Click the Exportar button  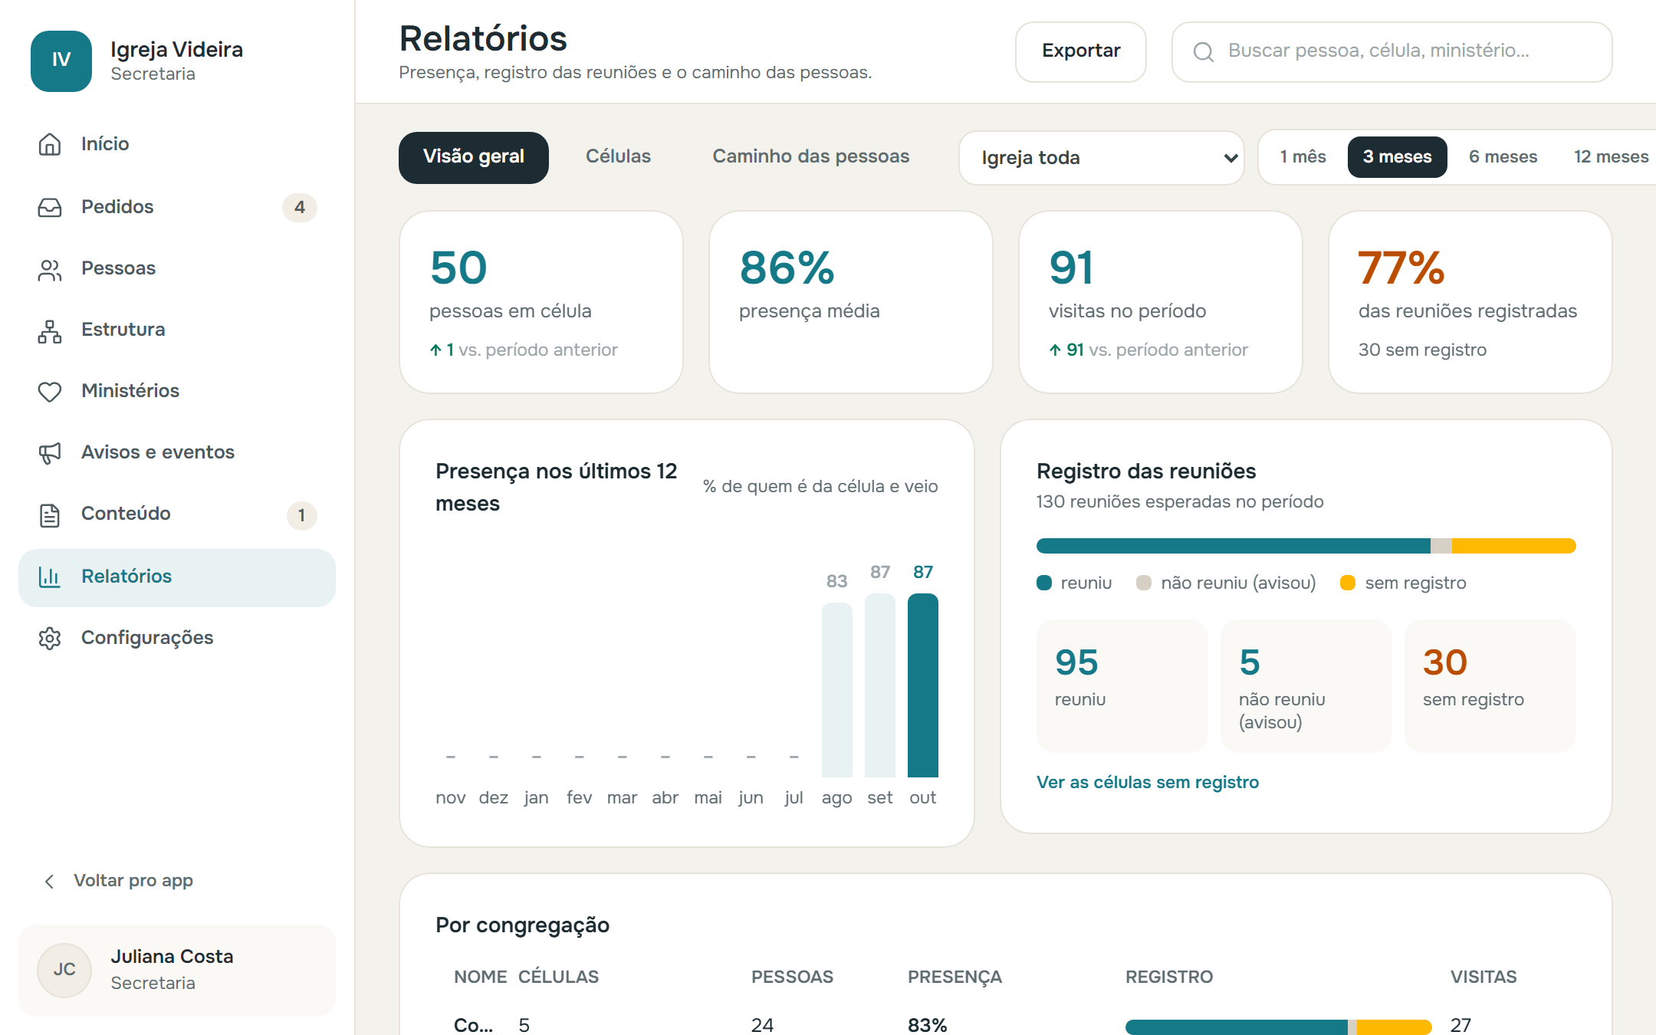(x=1081, y=51)
